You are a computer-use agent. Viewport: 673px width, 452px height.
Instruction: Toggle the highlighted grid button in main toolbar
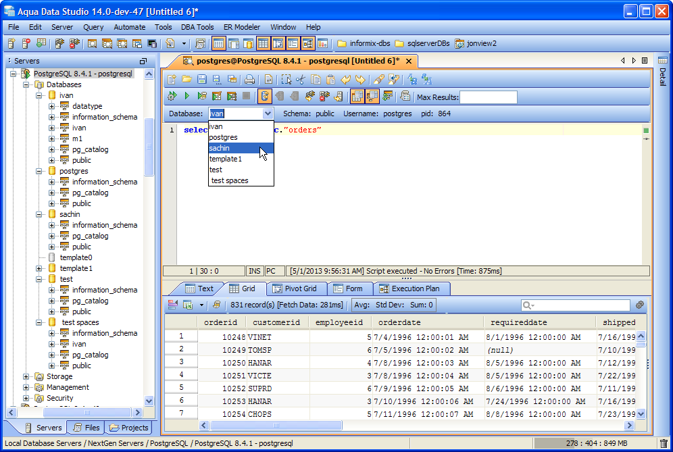pos(263,43)
